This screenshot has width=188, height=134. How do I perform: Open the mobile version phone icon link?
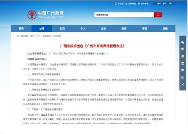(x=119, y=4)
